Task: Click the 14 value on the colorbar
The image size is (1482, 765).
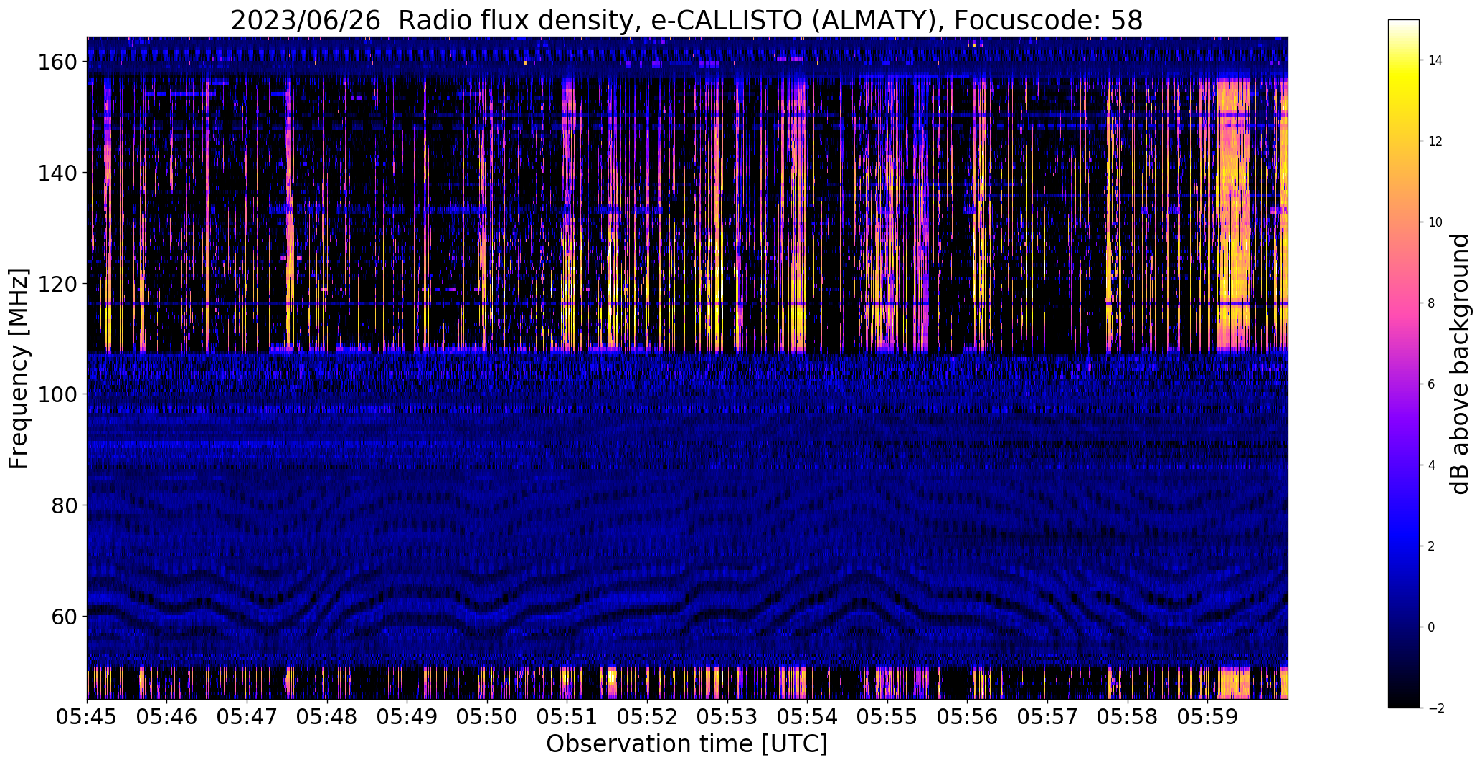Action: pyautogui.click(x=1435, y=60)
